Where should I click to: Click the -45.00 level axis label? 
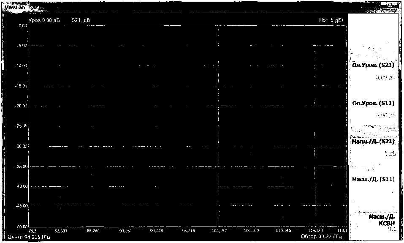tap(22, 206)
